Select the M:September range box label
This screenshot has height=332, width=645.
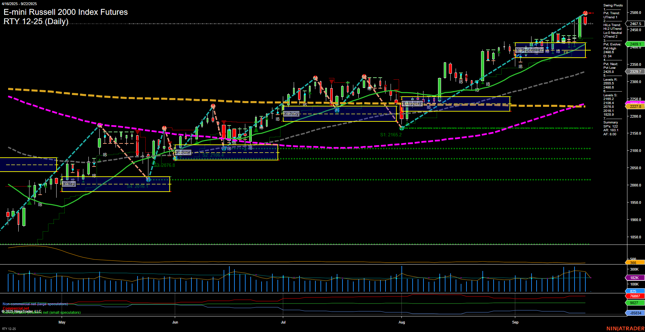(529, 50)
